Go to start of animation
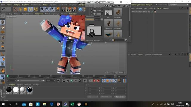The width and height of the screenshot is (191, 107). click(x=58, y=81)
